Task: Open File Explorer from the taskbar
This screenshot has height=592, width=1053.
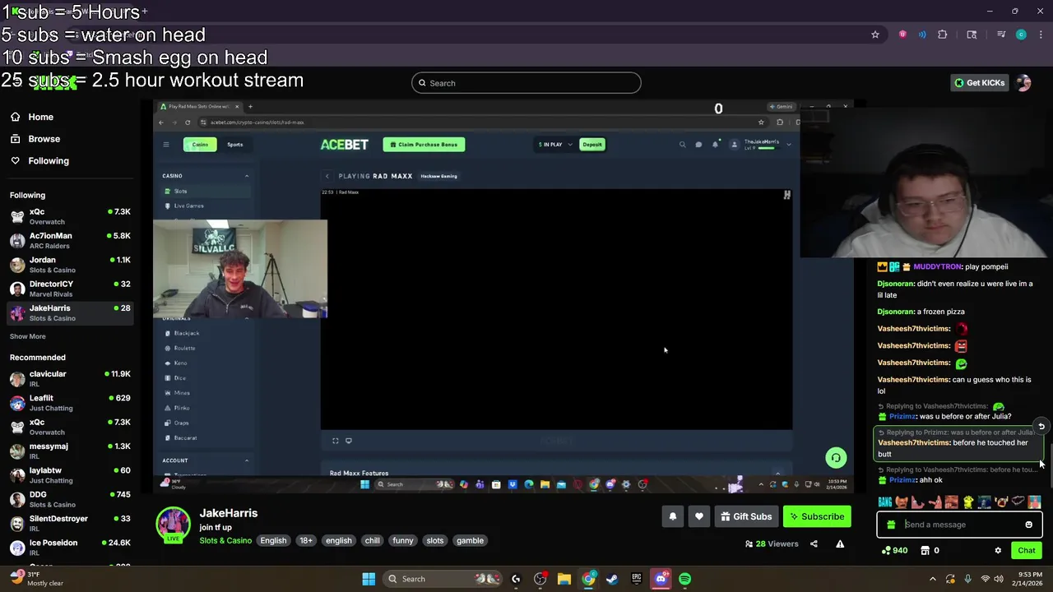Action: 564,579
